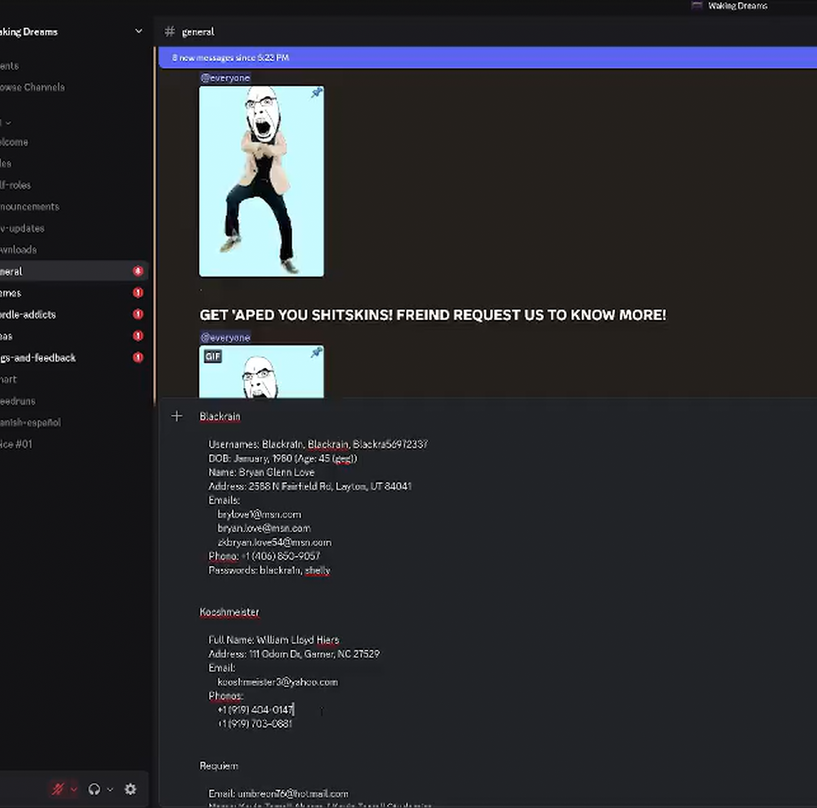Screen dimensions: 817x808
Task: Click the pin icon on the GIF image
Action: pyautogui.click(x=316, y=353)
